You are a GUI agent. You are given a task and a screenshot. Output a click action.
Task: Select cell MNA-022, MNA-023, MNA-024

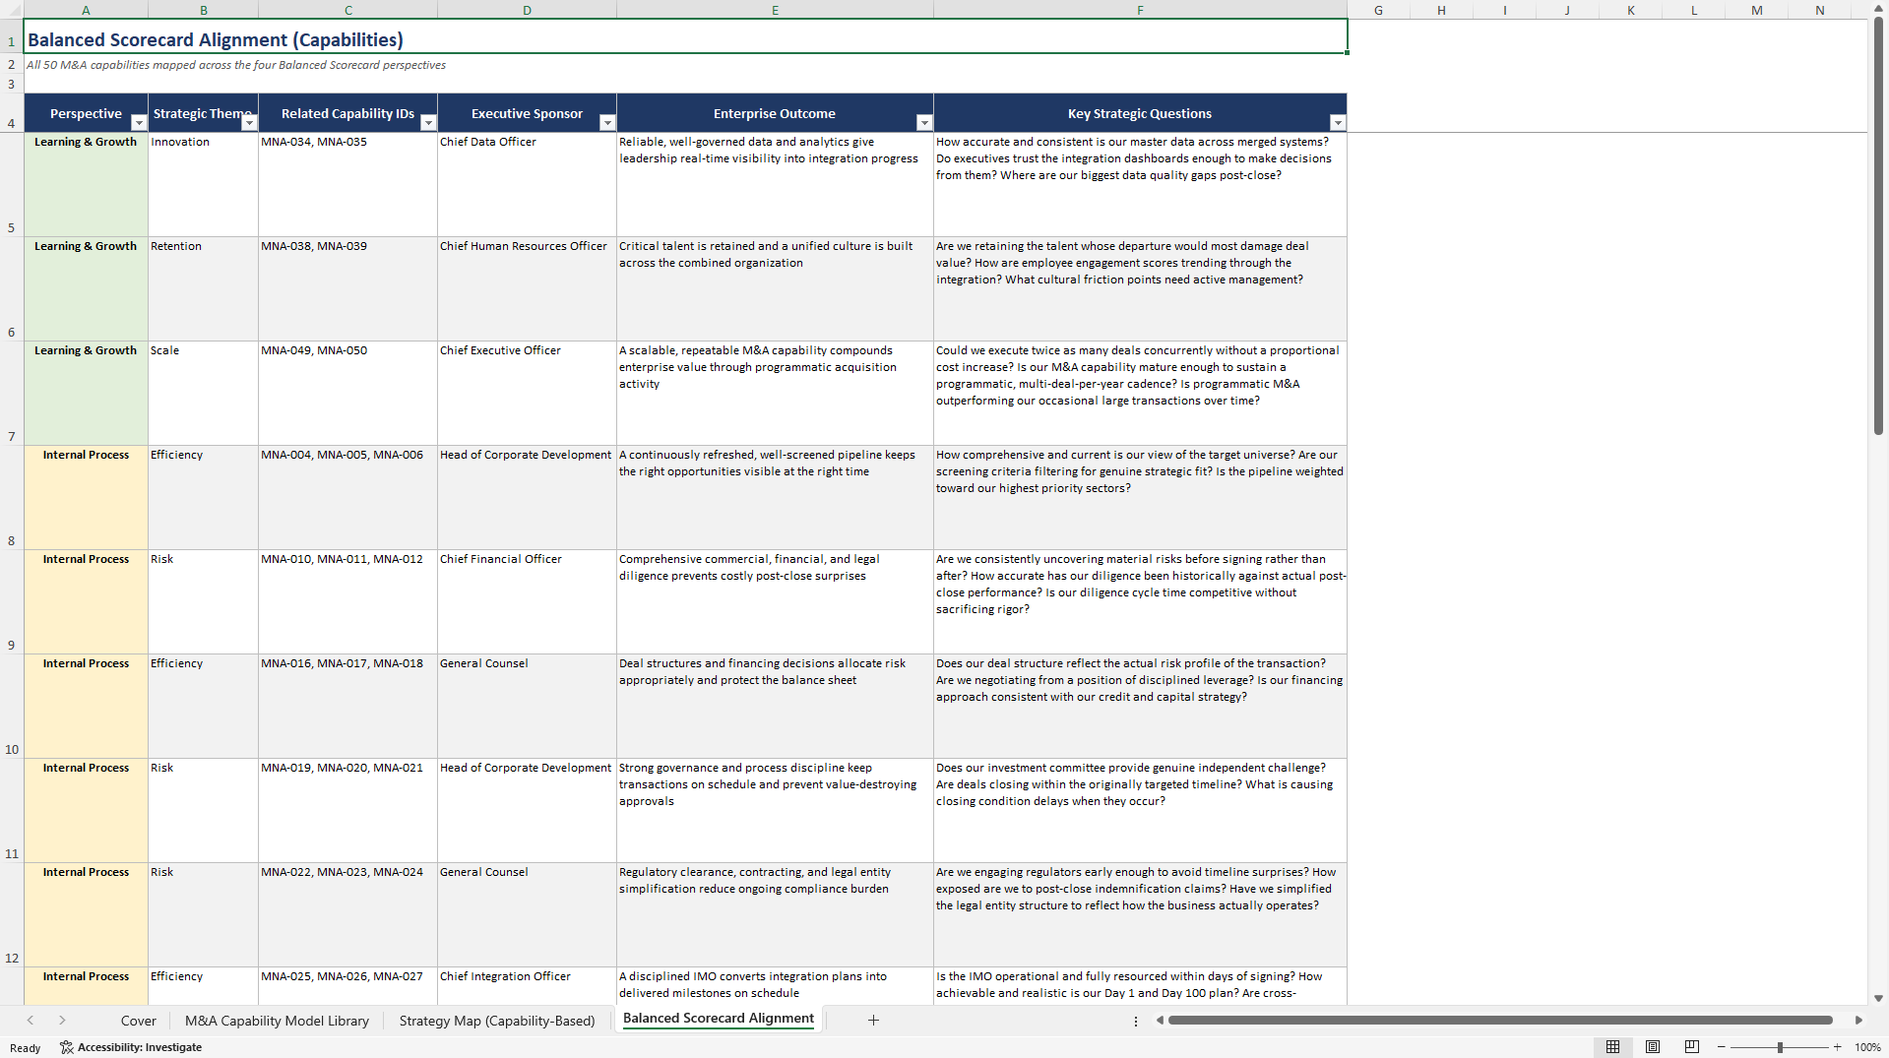coord(347,914)
